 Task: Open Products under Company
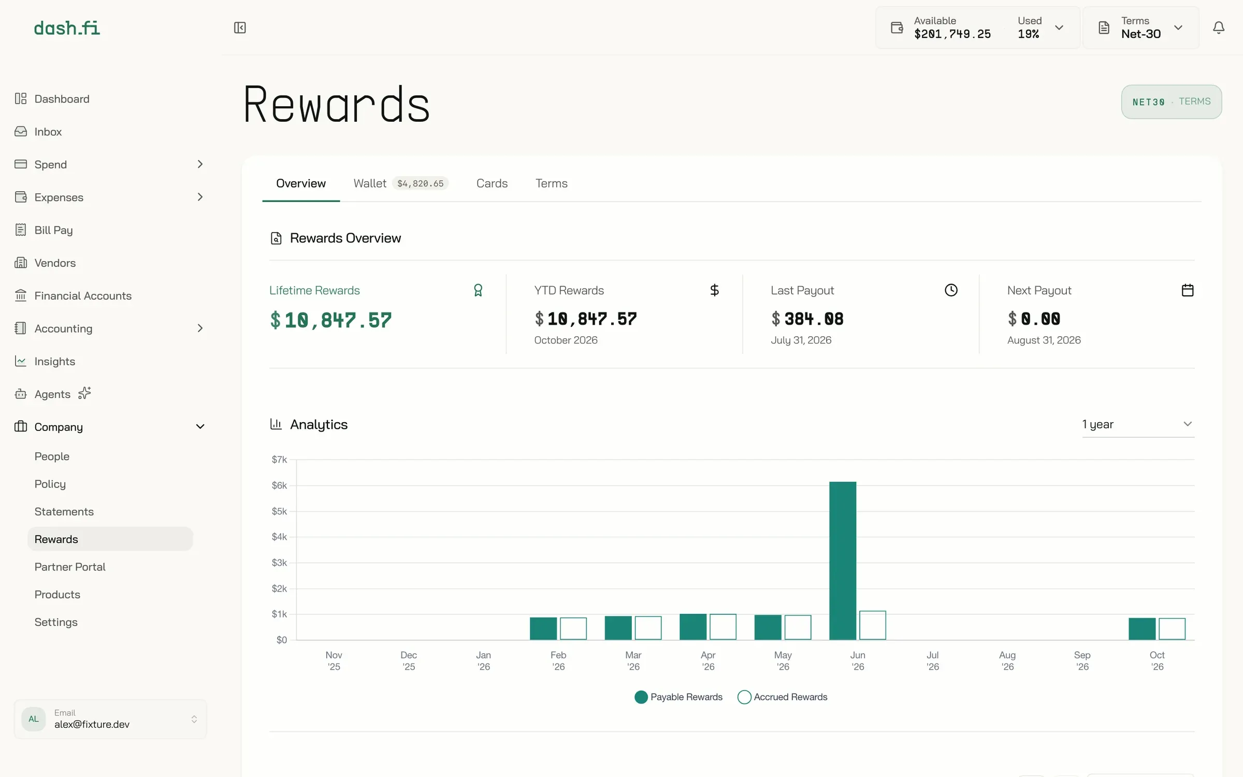(x=57, y=595)
